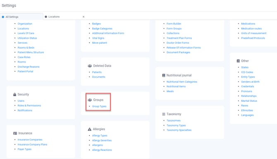Click the Nutritional journal book icon
277x159 pixels.
pos(164,75)
